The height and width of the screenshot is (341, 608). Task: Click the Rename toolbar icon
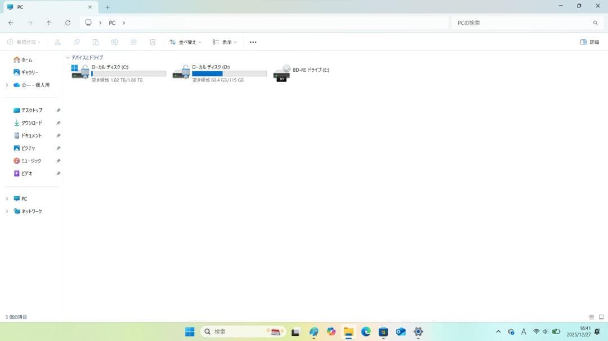pos(114,42)
